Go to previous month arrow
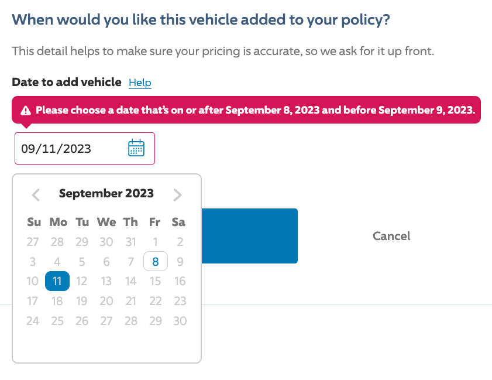Viewport: 492px width, 380px height. point(36,195)
